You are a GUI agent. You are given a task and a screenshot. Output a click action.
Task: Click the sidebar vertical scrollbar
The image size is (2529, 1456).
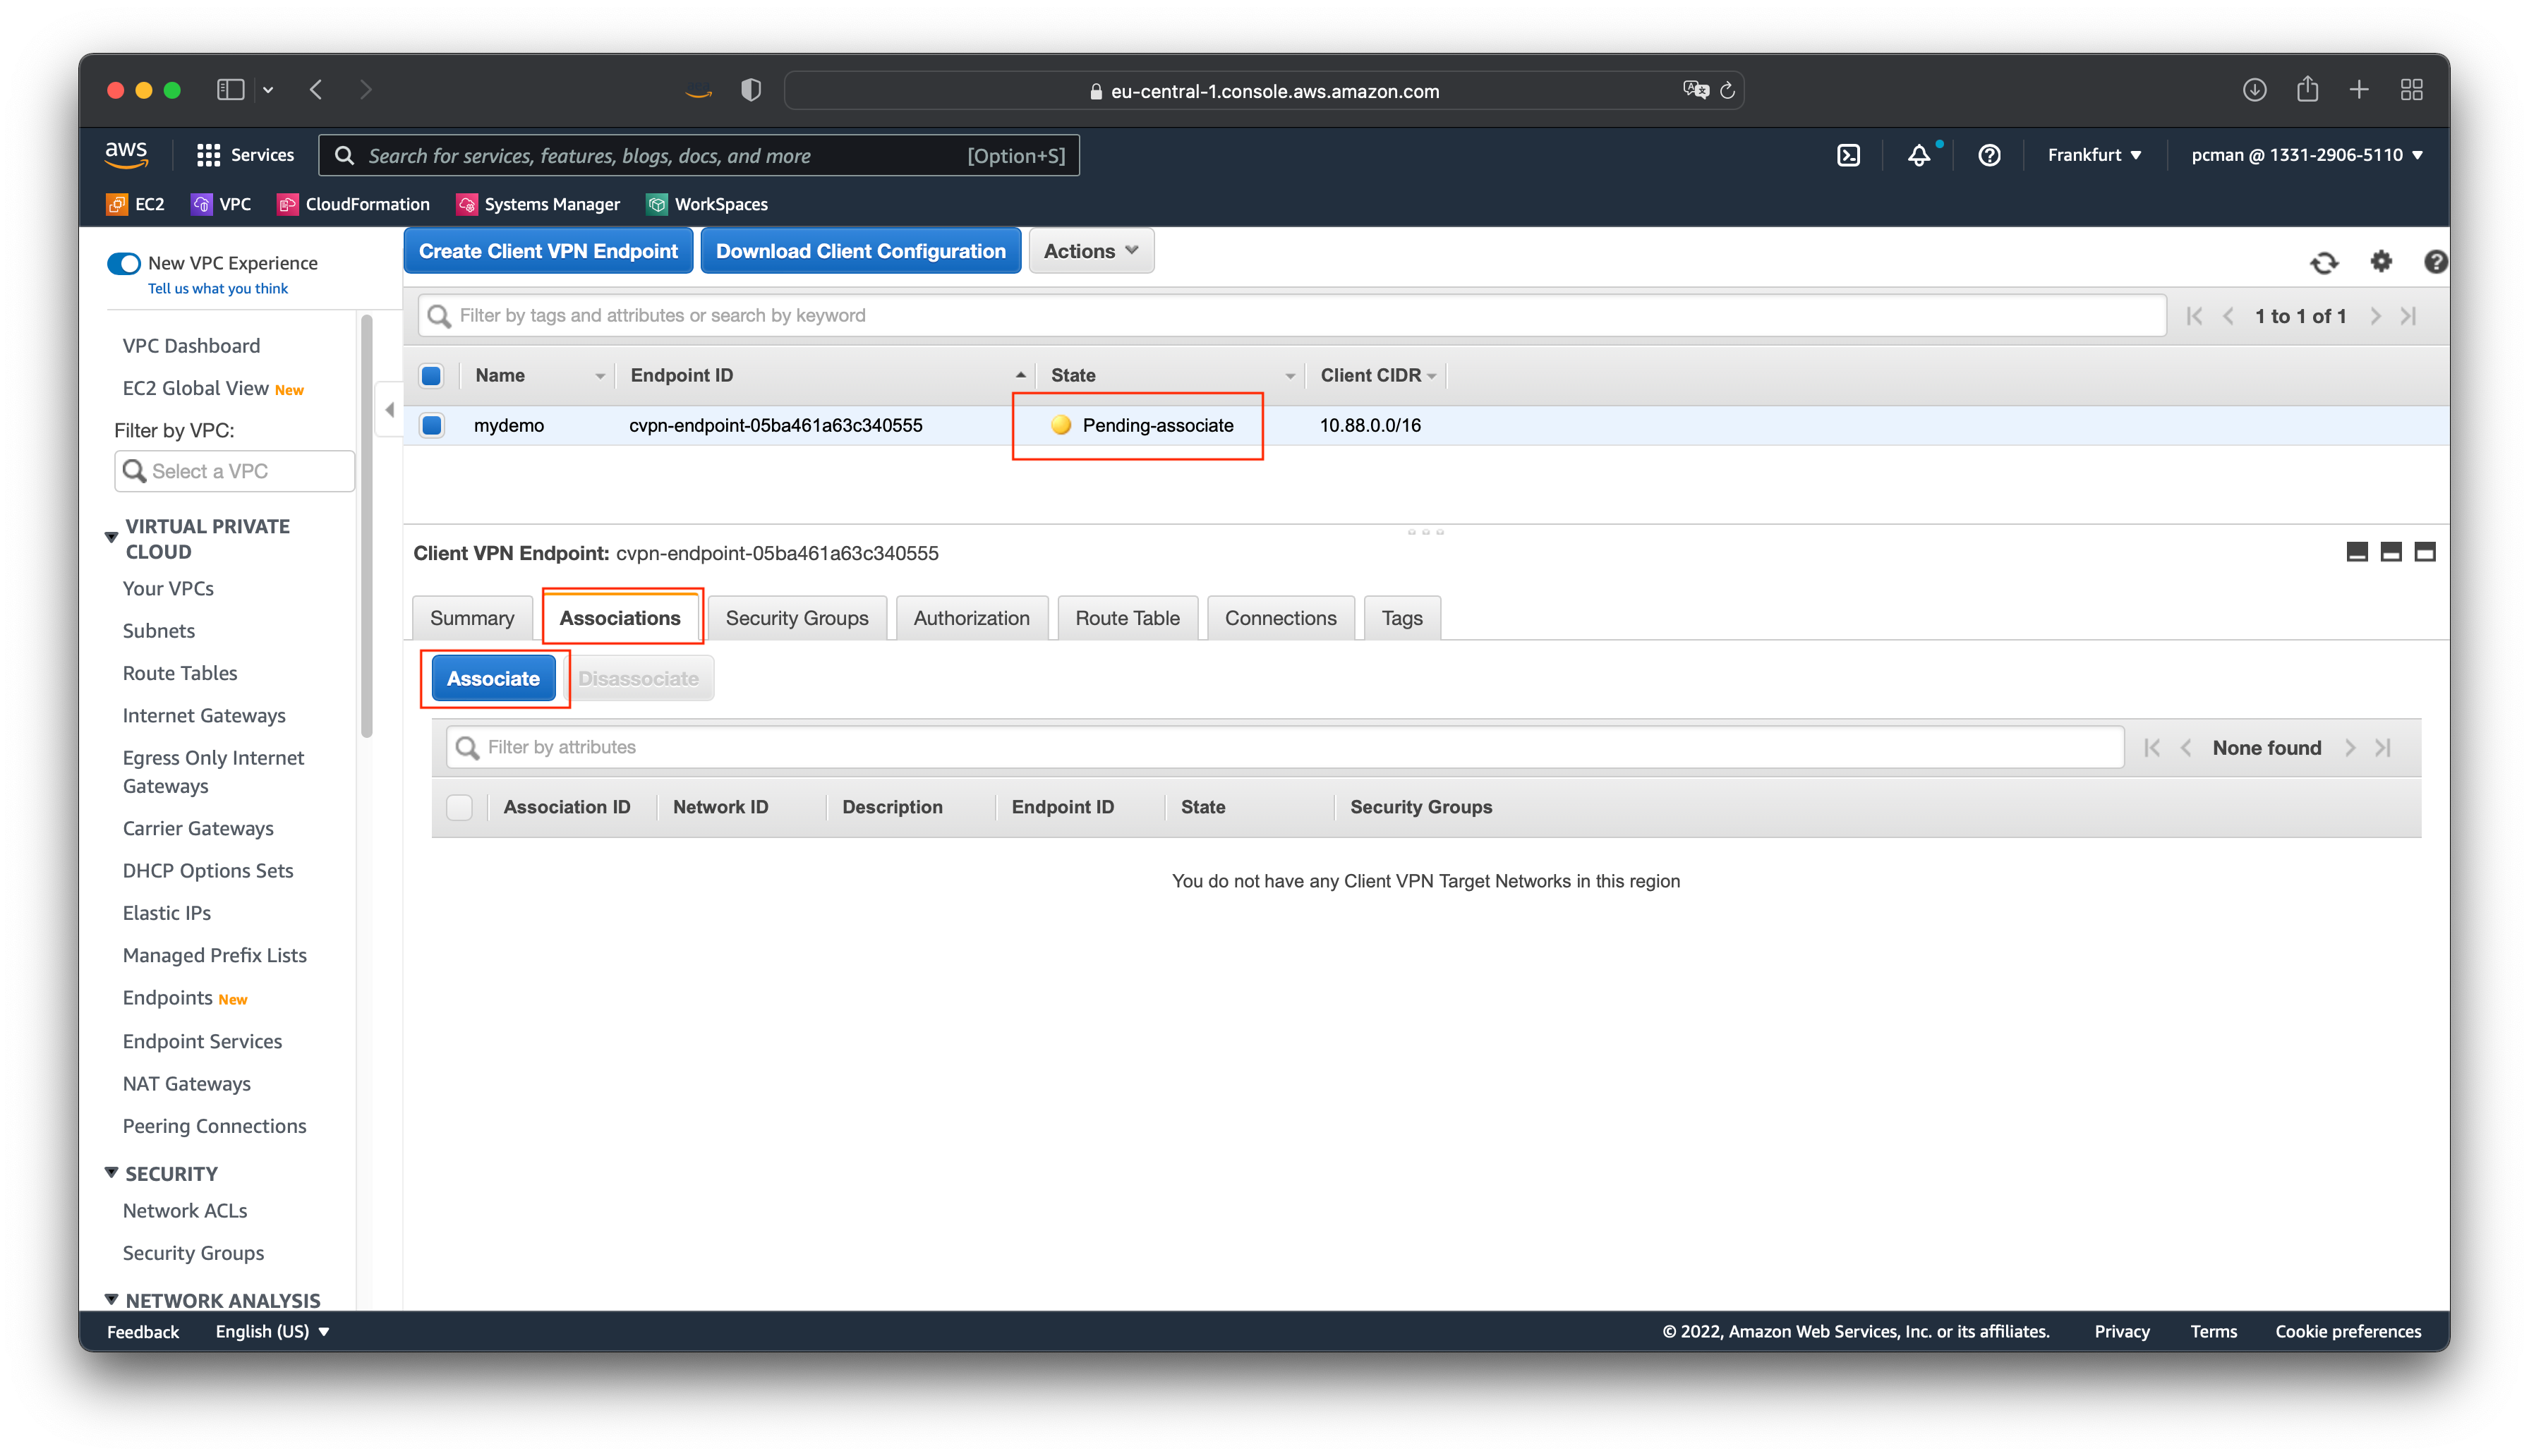pyautogui.click(x=367, y=526)
